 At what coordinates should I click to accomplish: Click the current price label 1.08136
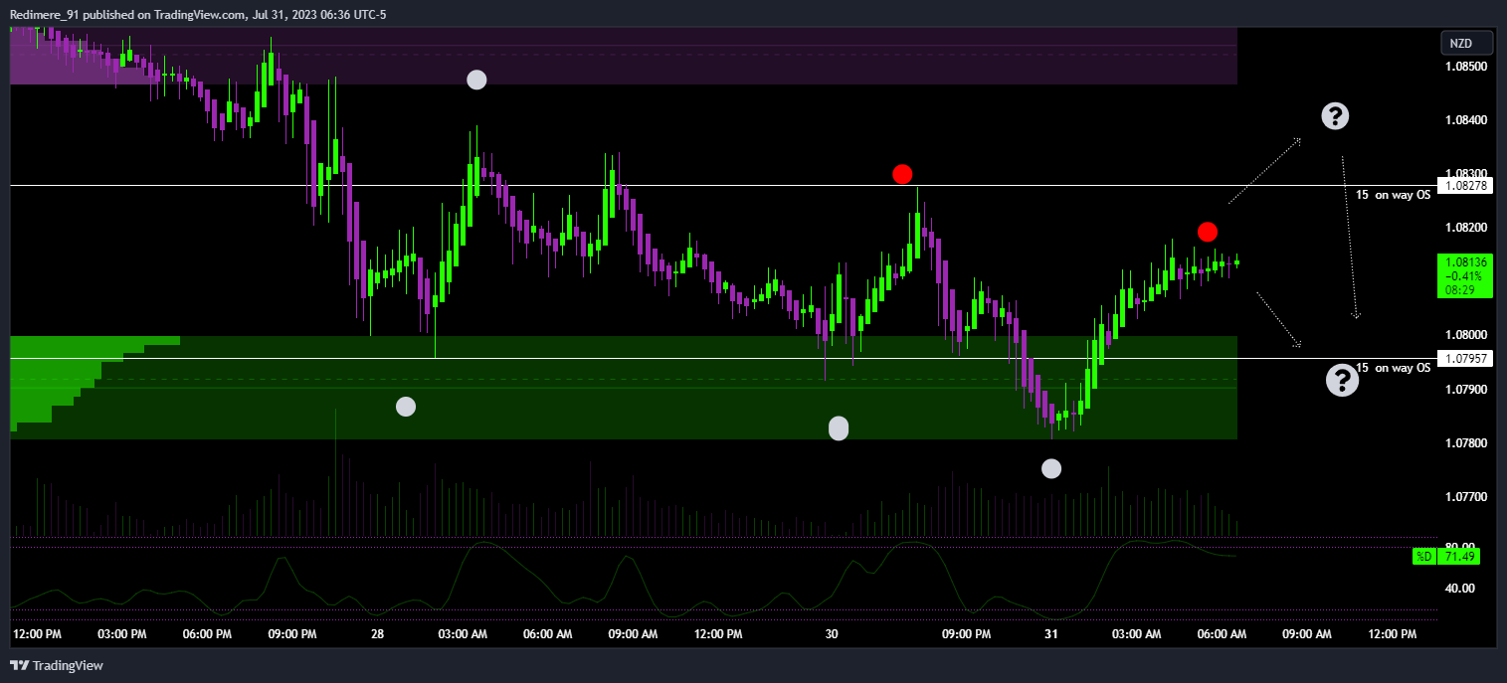(1465, 263)
